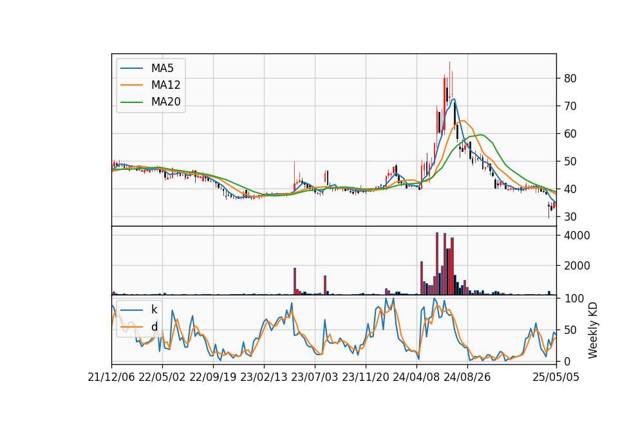Click the 24/08/26 date tick label

point(467,377)
